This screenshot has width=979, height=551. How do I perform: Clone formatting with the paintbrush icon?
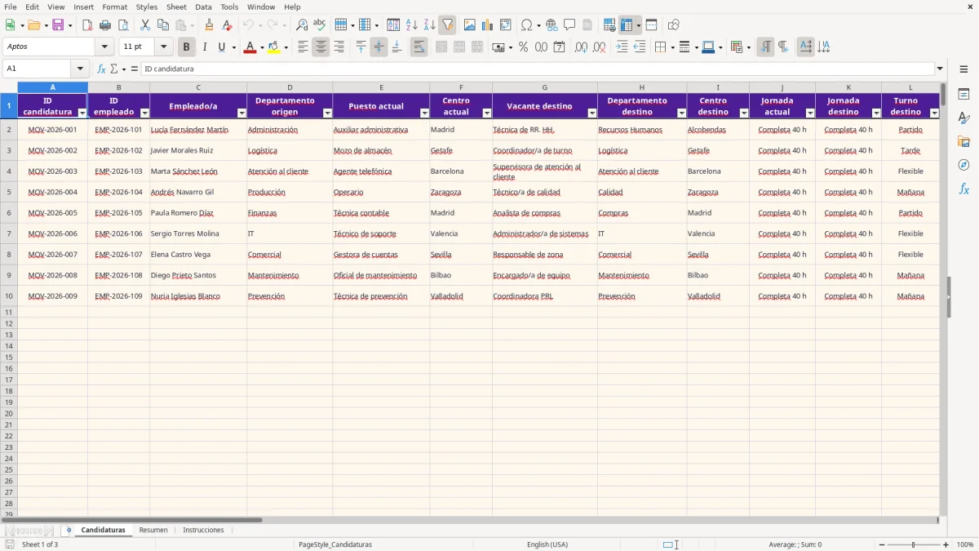pos(210,25)
